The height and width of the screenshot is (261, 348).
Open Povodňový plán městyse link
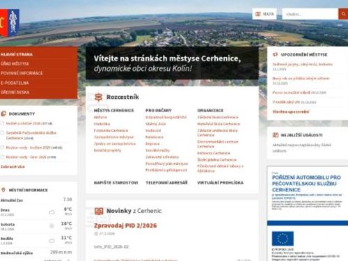coord(167,164)
